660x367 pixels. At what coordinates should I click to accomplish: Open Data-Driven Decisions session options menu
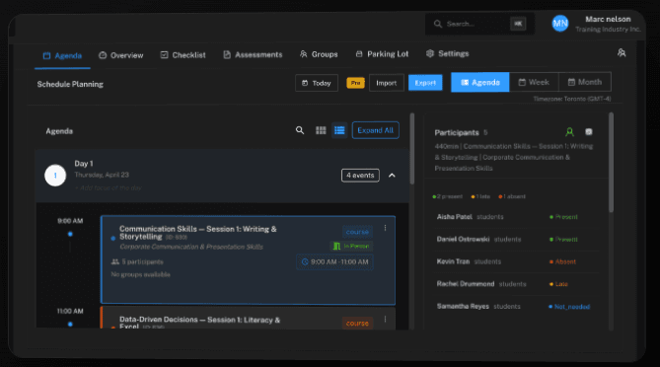pos(385,320)
